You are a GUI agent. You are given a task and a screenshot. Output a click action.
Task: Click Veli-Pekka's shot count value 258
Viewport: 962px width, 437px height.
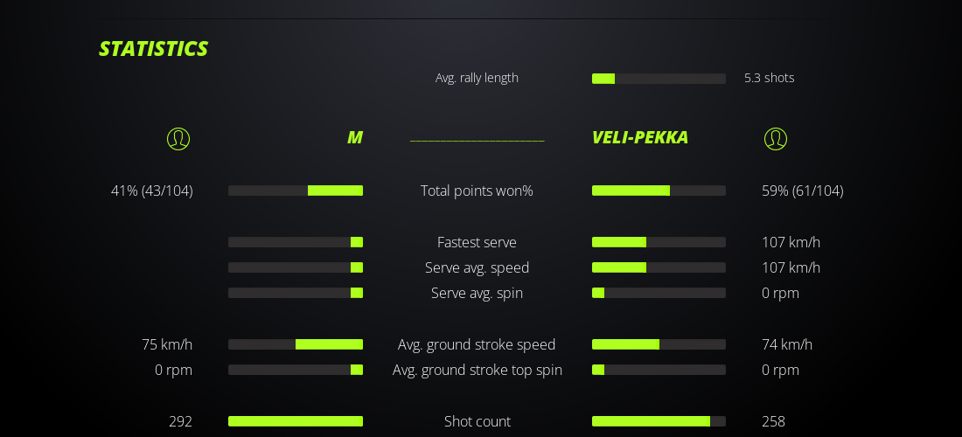point(773,421)
